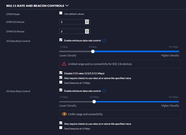This screenshot has height=135, width=186.
Task: Increase the DTIM 5G Period with the up arrow
Action: (87, 30)
